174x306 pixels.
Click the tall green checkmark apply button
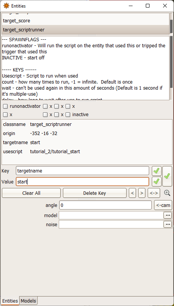(167, 176)
